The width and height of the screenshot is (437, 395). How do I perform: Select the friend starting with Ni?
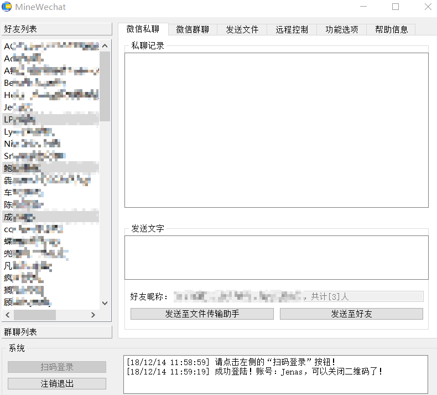51,144
